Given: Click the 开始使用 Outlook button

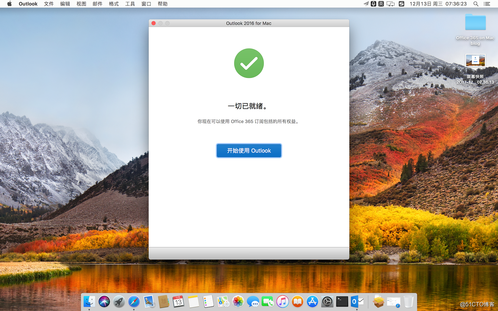Looking at the screenshot, I should tap(249, 151).
